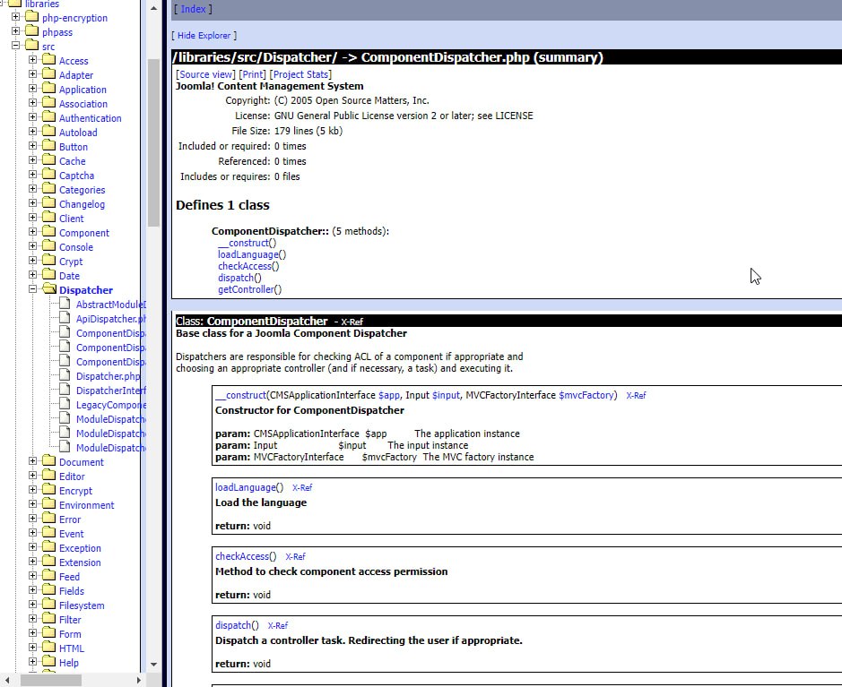The height and width of the screenshot is (687, 842).
Task: Open the Client folder in tree
Action: 72,219
